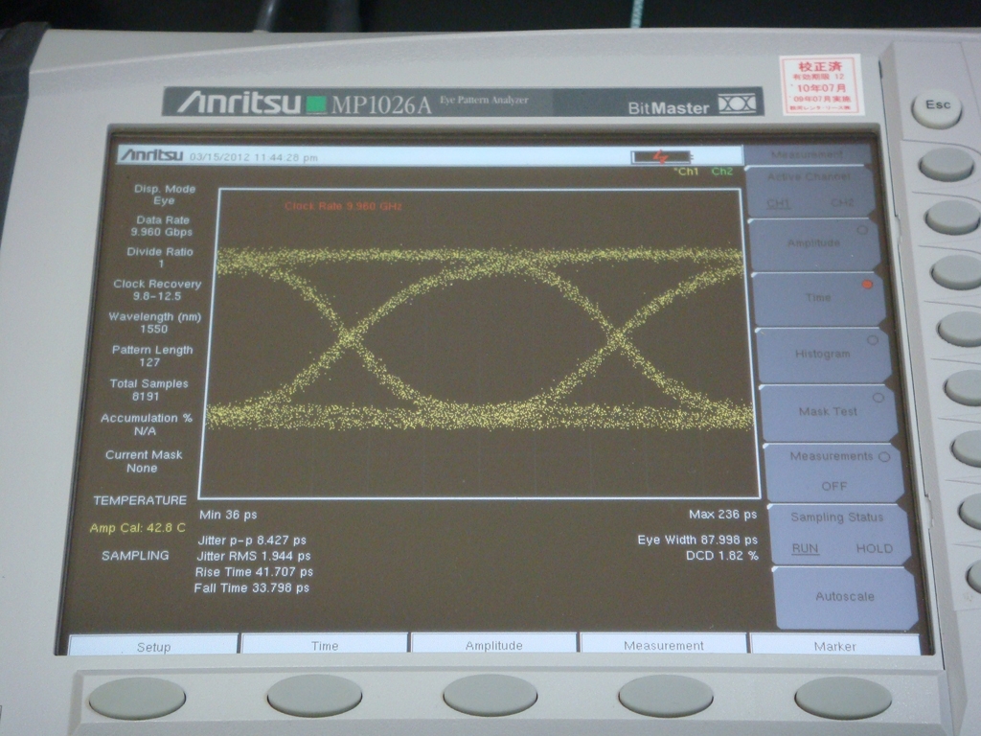The height and width of the screenshot is (736, 981).
Task: Click the Wavelength (nm) 1550 setting
Action: [154, 323]
